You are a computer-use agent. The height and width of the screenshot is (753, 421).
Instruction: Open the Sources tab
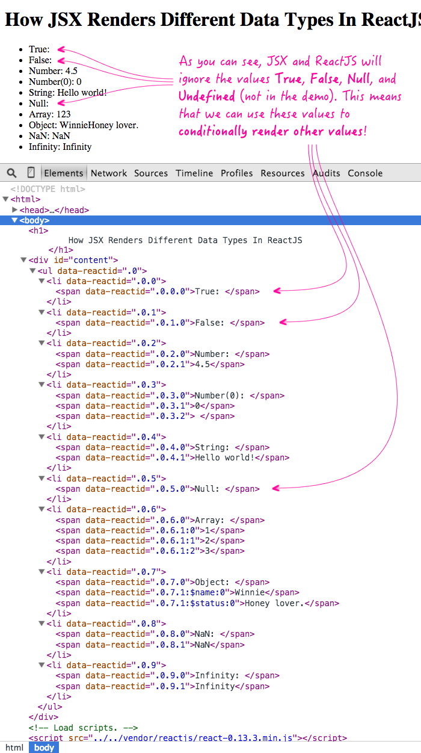tap(151, 173)
